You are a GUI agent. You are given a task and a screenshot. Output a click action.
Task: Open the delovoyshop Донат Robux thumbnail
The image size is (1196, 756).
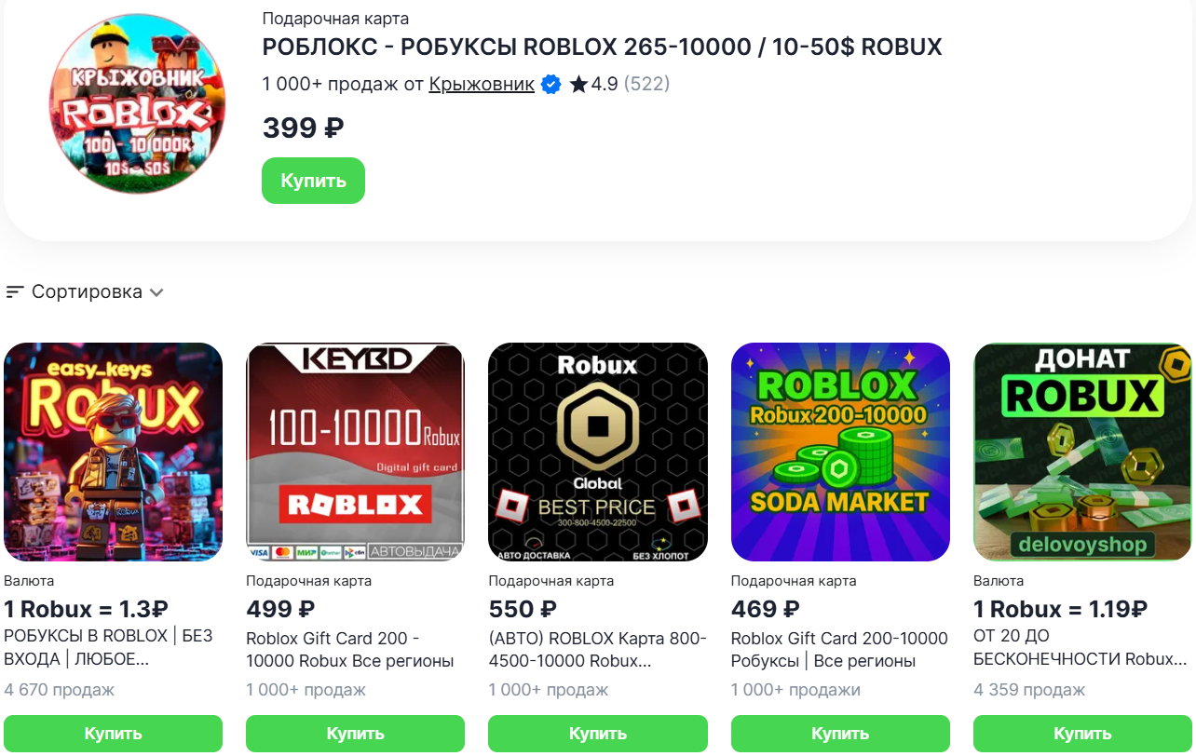click(x=1082, y=452)
